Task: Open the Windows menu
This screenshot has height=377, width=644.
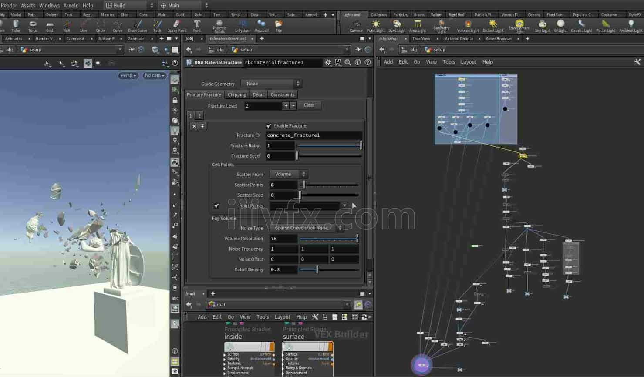Action: click(x=49, y=6)
